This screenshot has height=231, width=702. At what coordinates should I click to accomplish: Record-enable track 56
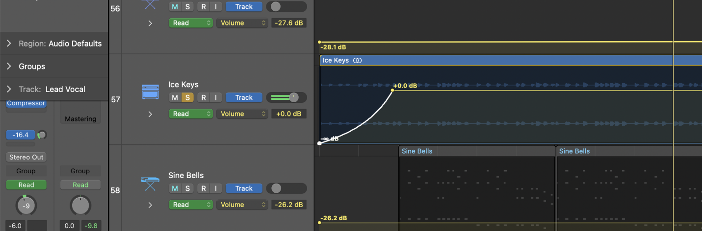click(x=203, y=6)
